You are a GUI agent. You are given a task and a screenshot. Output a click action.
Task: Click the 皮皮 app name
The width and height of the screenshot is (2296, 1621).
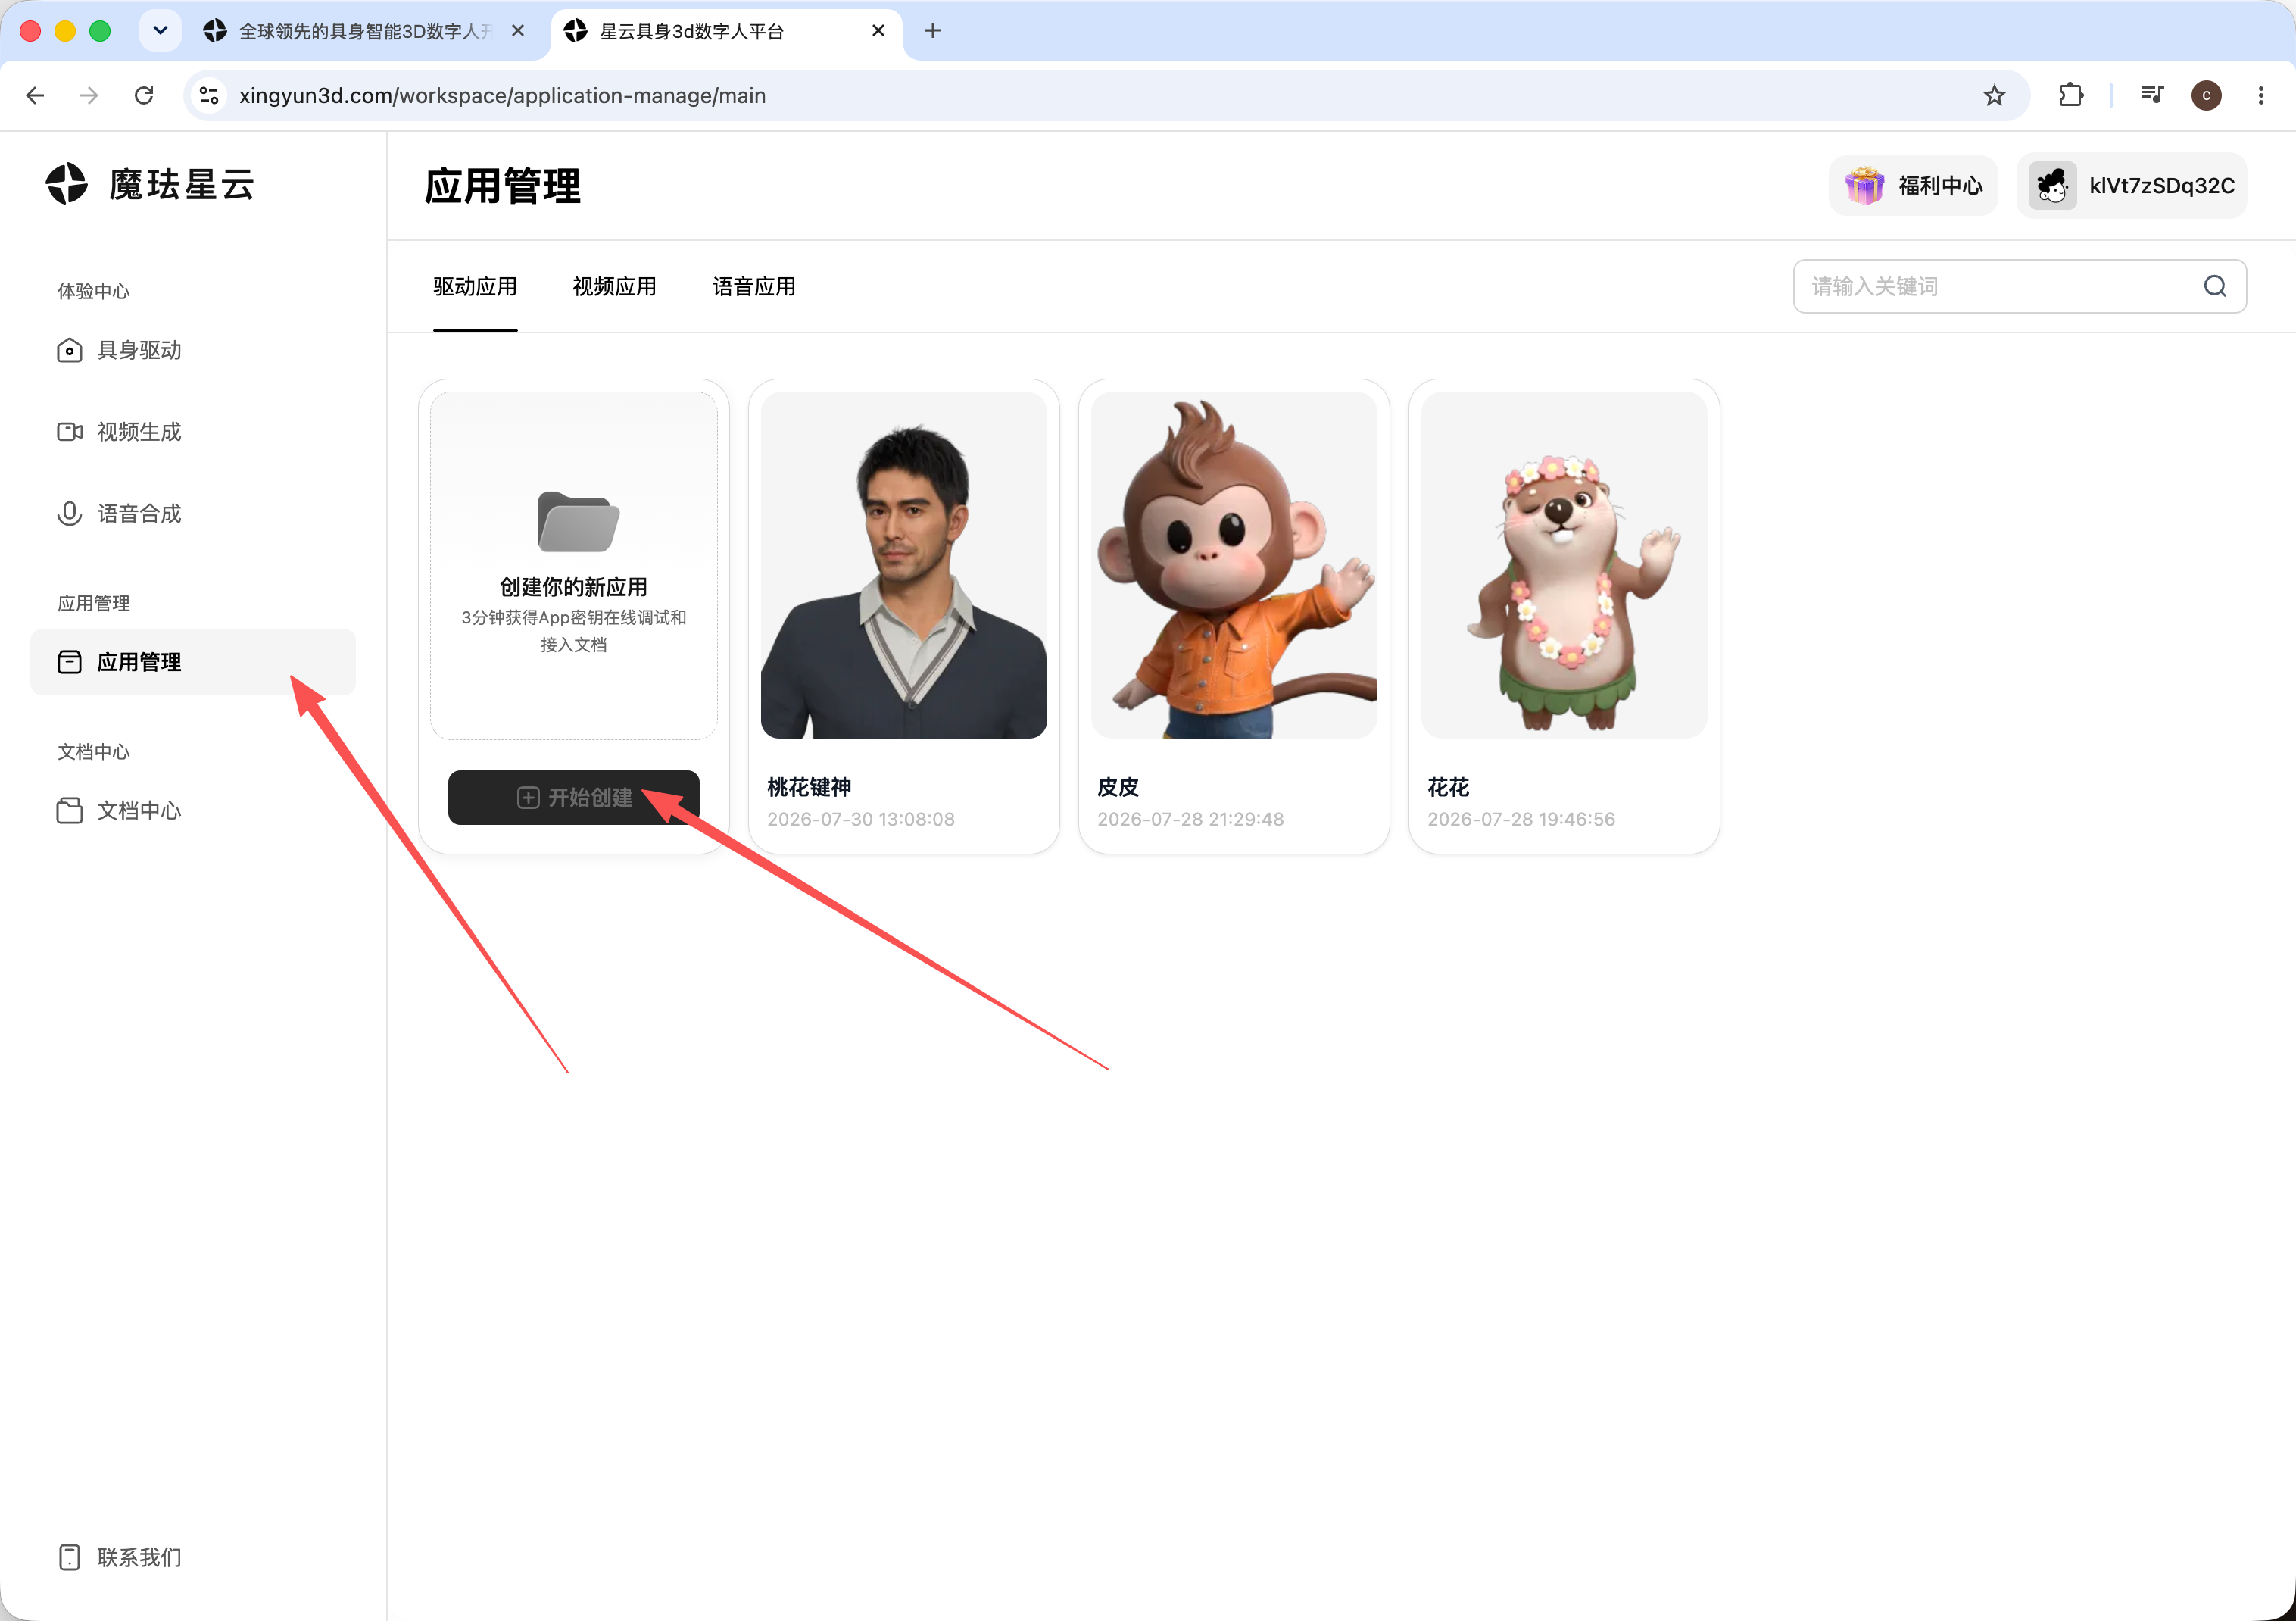tap(1118, 787)
